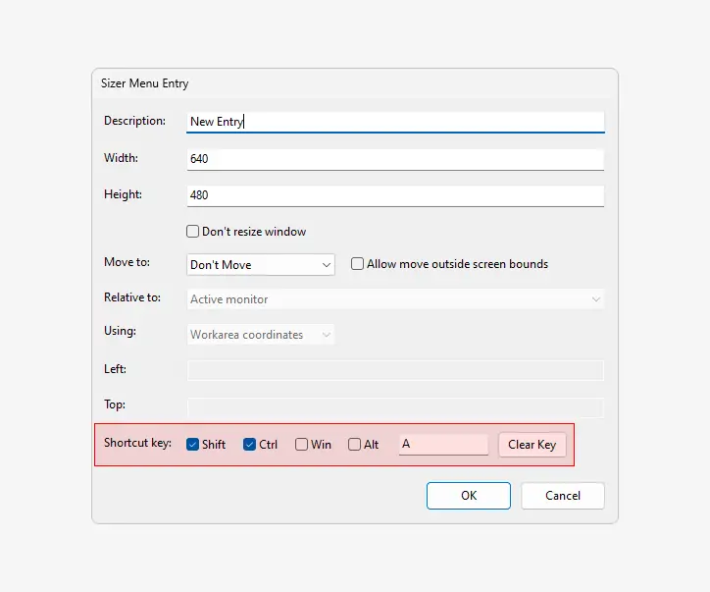Confirm with the OK button
This screenshot has width=710, height=592.
click(x=469, y=496)
